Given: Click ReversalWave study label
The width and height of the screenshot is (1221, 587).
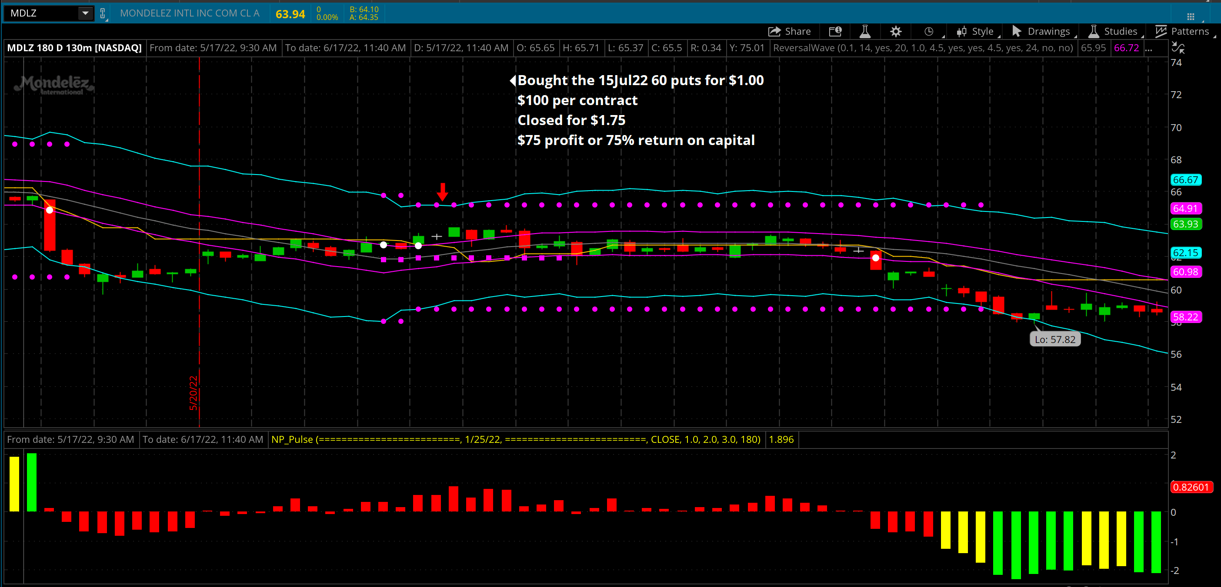Looking at the screenshot, I should click(x=922, y=48).
